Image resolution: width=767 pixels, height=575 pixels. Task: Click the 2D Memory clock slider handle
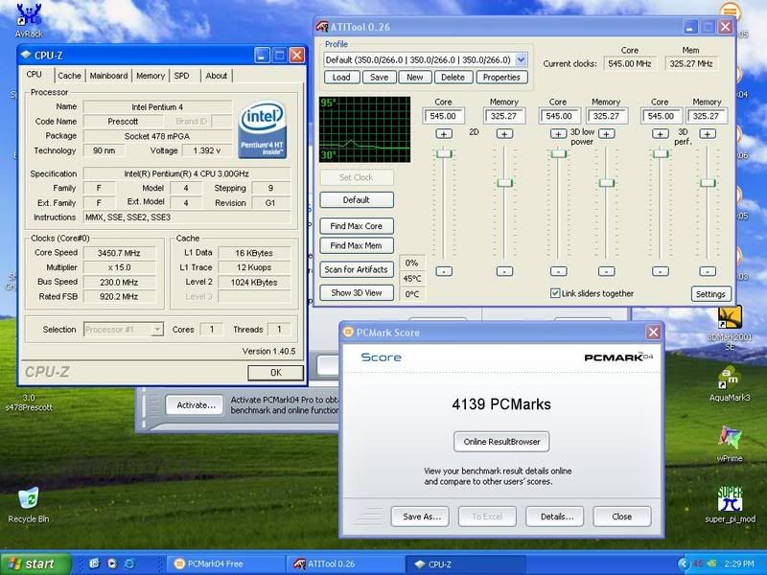(x=504, y=183)
